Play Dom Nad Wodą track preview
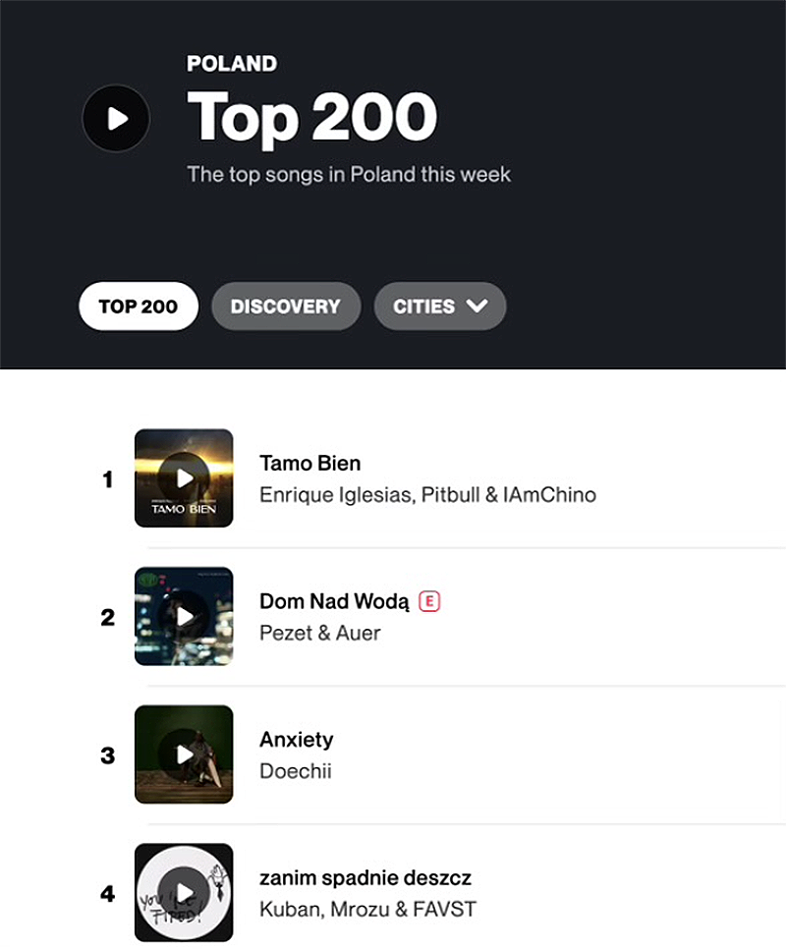The width and height of the screenshot is (786, 949). [x=184, y=617]
